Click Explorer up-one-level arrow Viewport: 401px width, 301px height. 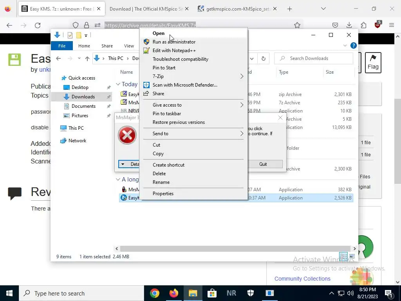tap(87, 59)
